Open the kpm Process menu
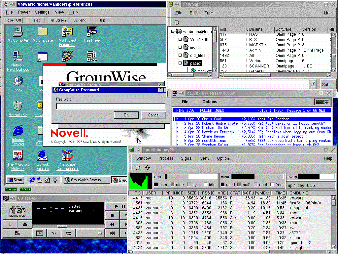338x254 pixels. [x=166, y=158]
